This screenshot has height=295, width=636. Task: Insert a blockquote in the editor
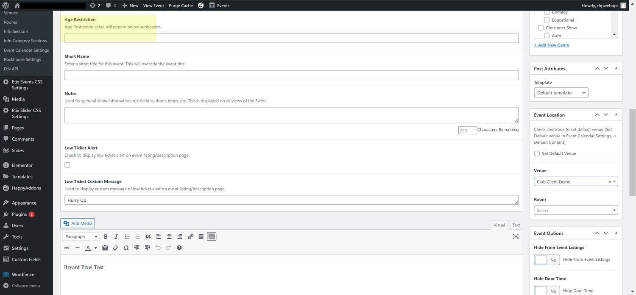148,237
